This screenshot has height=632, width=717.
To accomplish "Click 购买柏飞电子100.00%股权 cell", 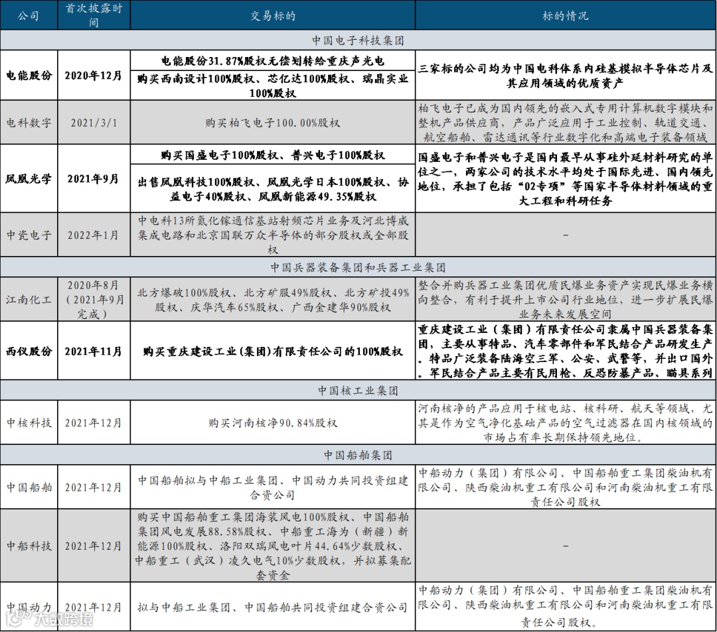I will coord(273,123).
